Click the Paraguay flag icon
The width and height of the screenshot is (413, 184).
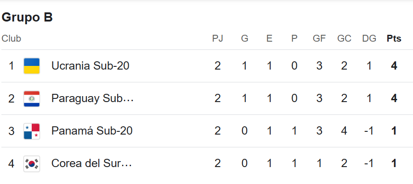point(32,98)
